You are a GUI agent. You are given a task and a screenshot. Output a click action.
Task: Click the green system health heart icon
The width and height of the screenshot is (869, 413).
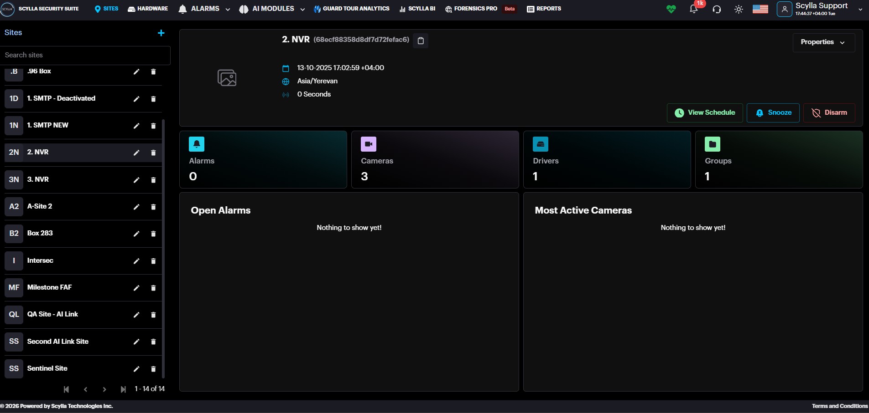[671, 9]
